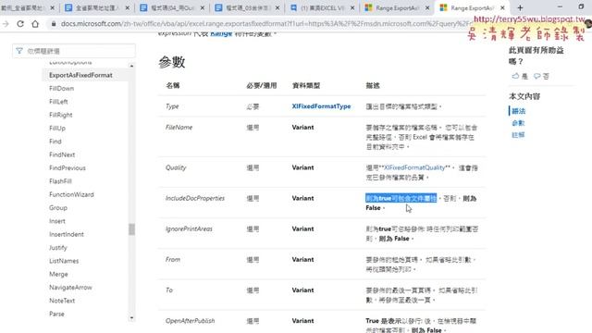Click the thumbs-up helpful icon
The height and width of the screenshot is (333, 592).
pyautogui.click(x=516, y=76)
